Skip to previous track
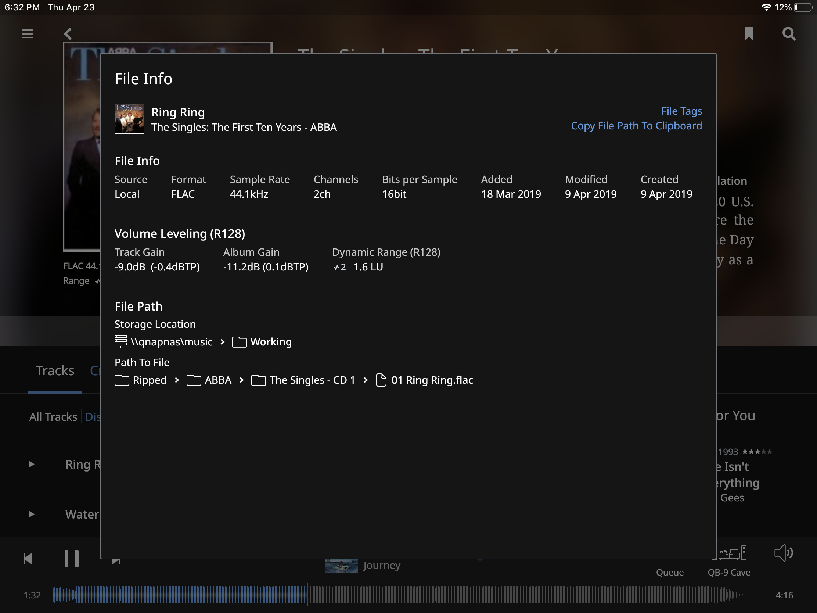The height and width of the screenshot is (613, 817). point(28,558)
